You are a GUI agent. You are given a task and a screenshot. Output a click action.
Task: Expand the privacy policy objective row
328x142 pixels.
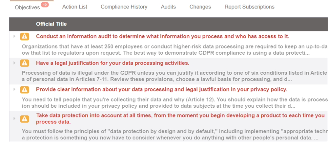[14, 89]
